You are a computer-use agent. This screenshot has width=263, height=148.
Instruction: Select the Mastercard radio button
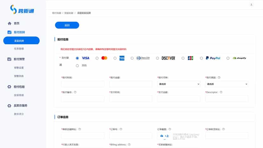point(97,58)
